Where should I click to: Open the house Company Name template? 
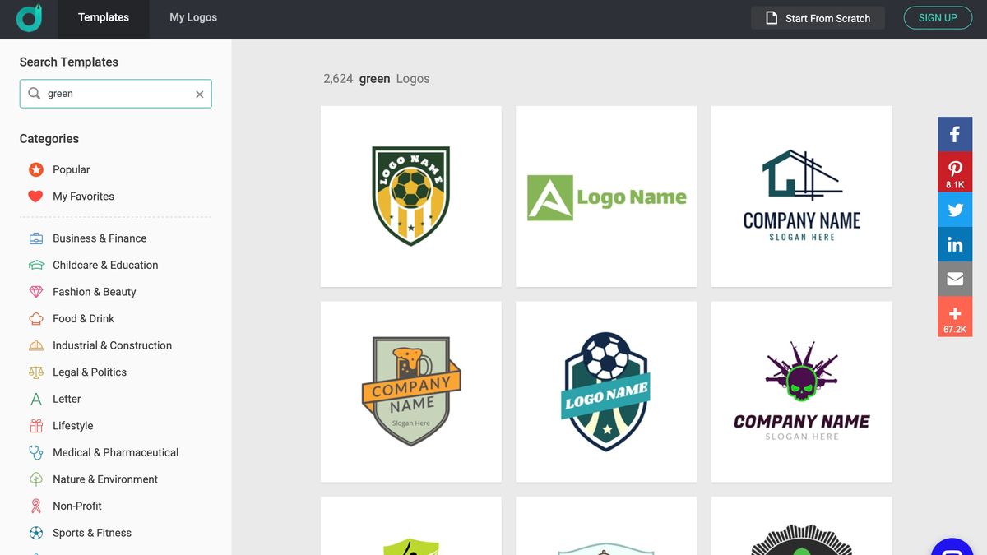tap(802, 197)
